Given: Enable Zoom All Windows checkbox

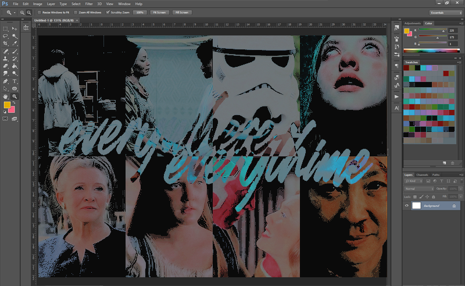Looking at the screenshot, I should [x=76, y=12].
